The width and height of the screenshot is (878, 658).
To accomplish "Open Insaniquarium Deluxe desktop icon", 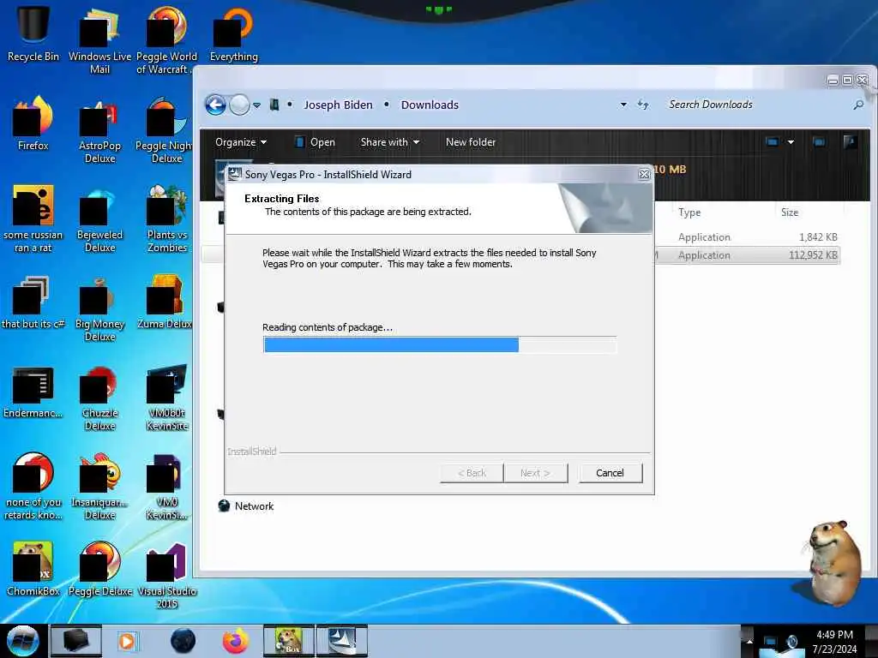I will click(x=99, y=487).
